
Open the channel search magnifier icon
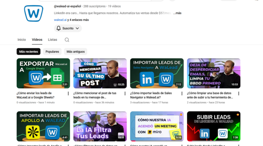tap(67, 40)
